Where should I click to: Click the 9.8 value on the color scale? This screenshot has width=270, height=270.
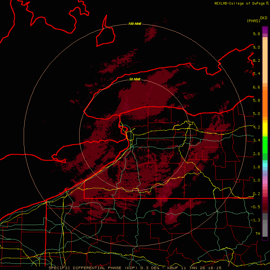tap(256, 34)
